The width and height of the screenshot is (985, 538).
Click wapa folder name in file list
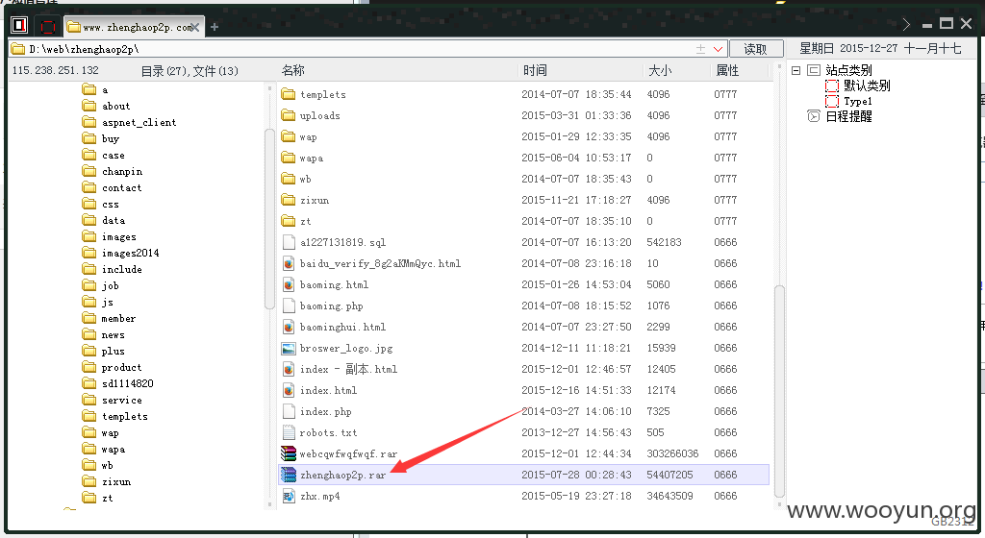coord(312,158)
